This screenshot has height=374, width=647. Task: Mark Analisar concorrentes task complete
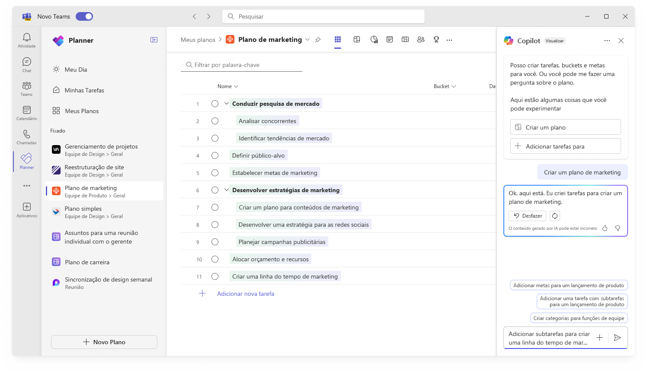click(215, 121)
